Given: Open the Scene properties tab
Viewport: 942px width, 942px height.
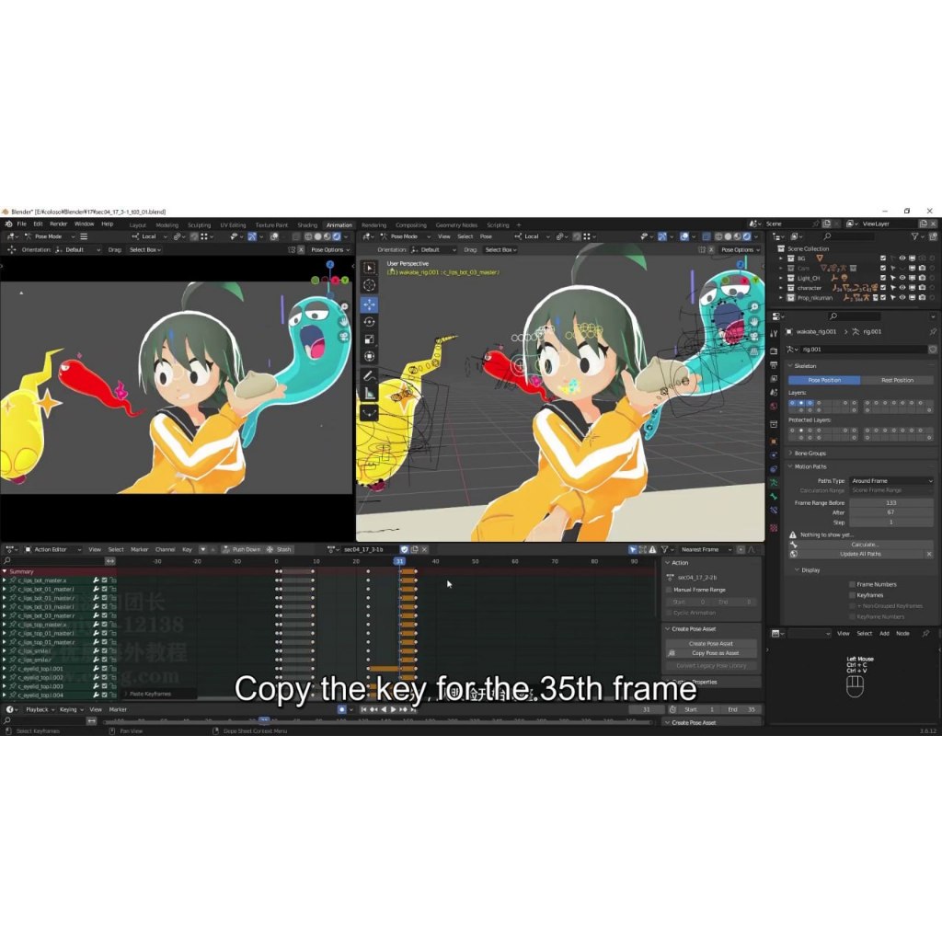Looking at the screenshot, I should [x=774, y=392].
